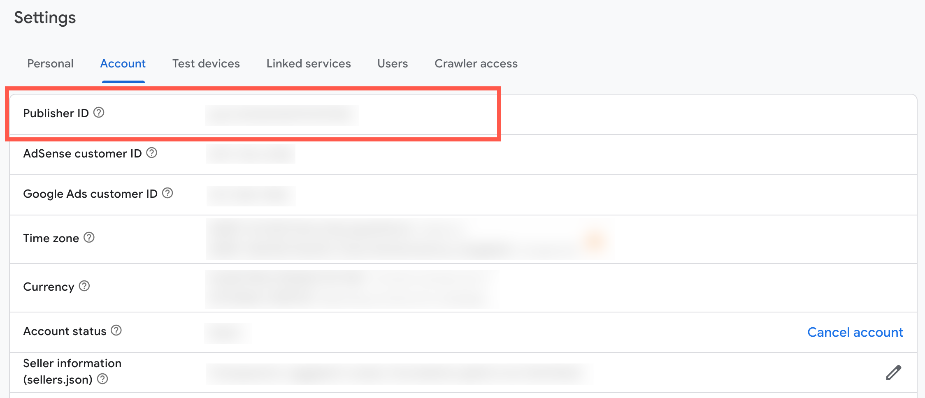The width and height of the screenshot is (925, 398).
Task: Open the Account status help tooltip
Action: tap(117, 331)
